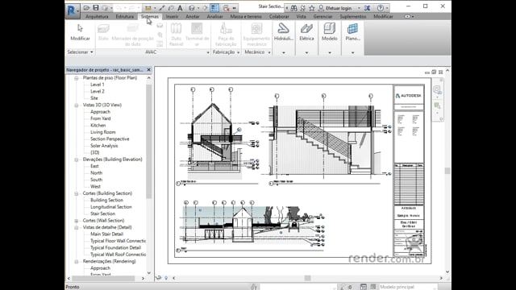This screenshot has width=516, height=290.
Task: Select the Site floor plan
Action: 94,98
